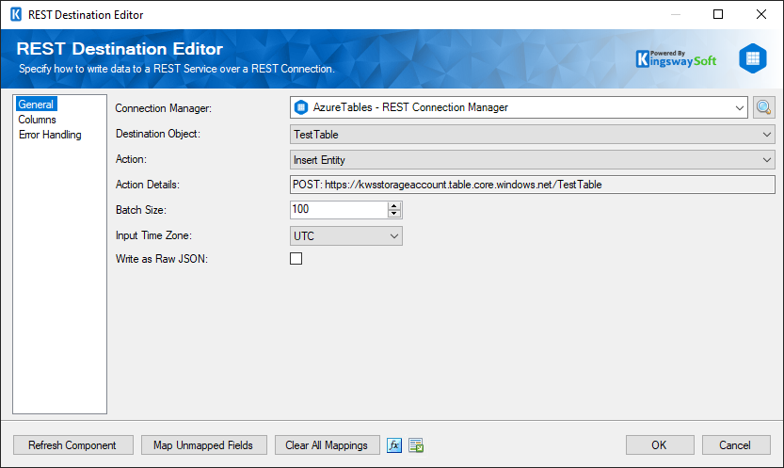Click into the Batch Size field
Screen dimensions: 784x468
339,209
